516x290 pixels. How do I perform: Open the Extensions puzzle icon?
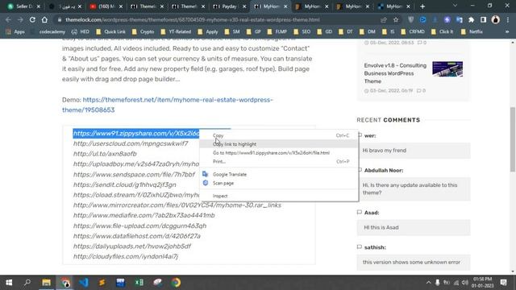471,19
